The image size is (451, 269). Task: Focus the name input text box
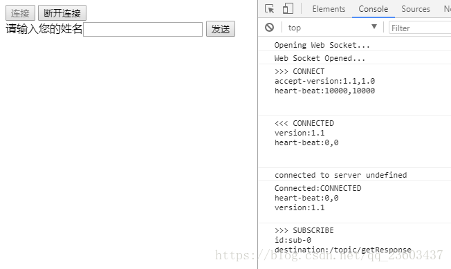click(x=142, y=29)
